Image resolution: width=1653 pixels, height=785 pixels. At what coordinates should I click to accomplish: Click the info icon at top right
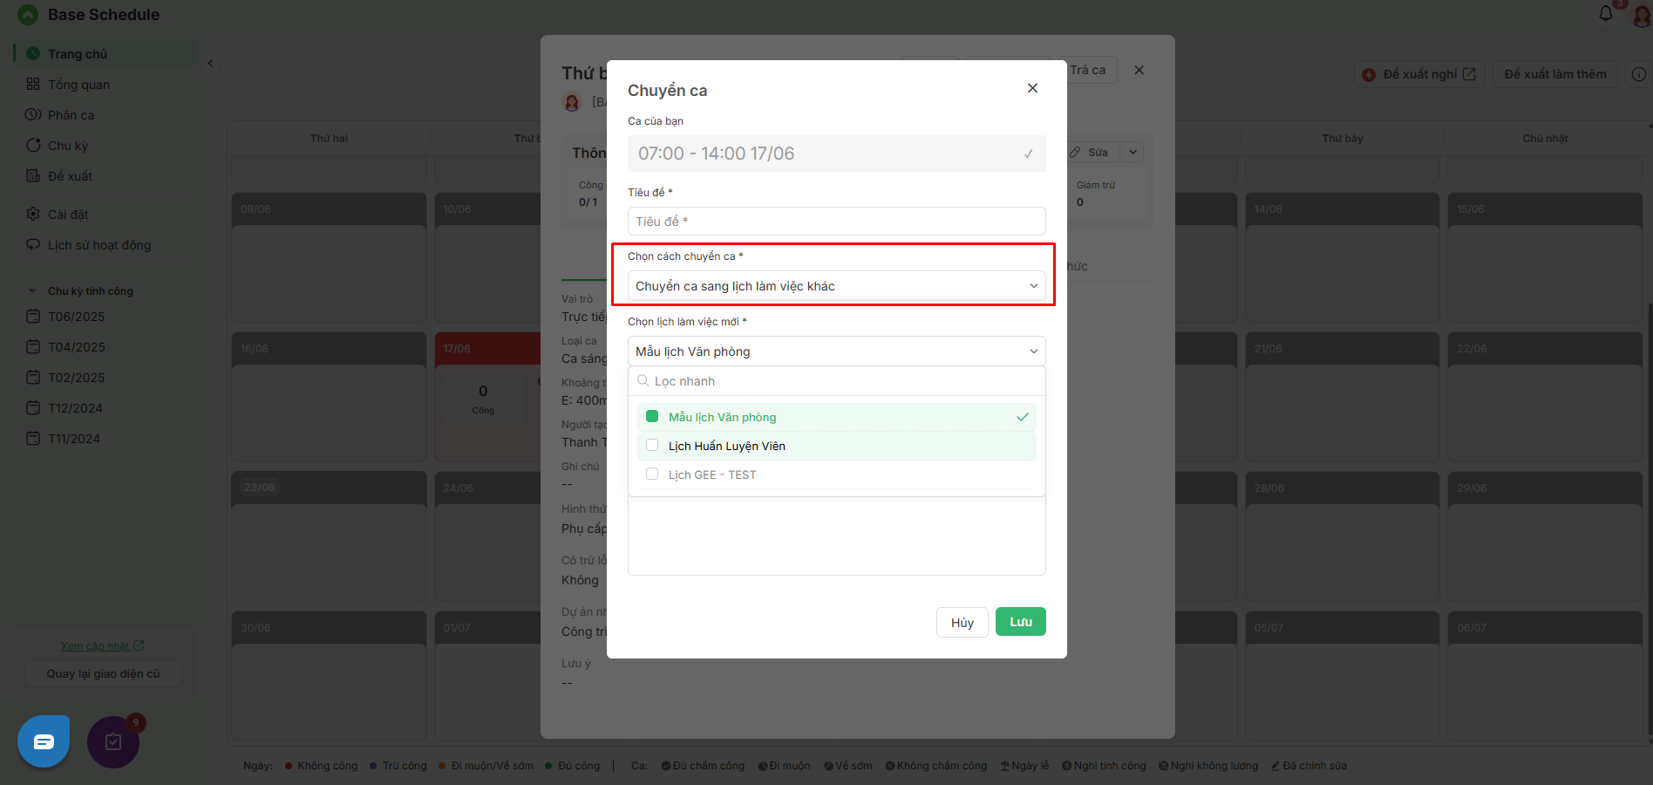1639,74
